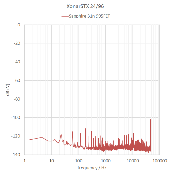Click the -20 vertical axis label

[x=17, y=43]
